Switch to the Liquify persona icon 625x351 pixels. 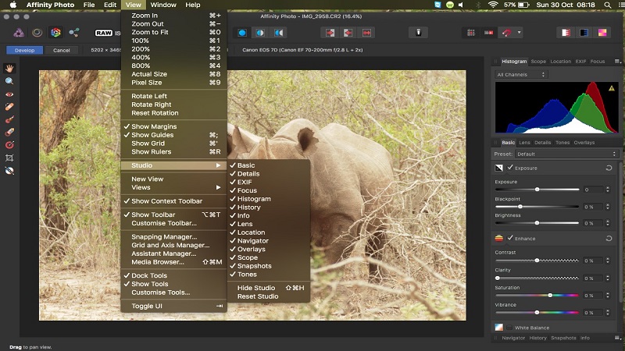[37, 33]
